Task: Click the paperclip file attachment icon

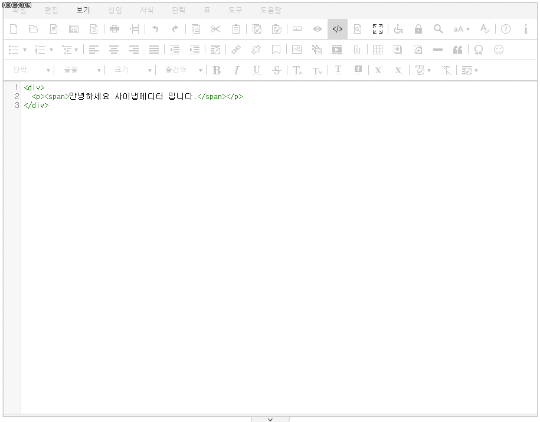Action: [357, 50]
